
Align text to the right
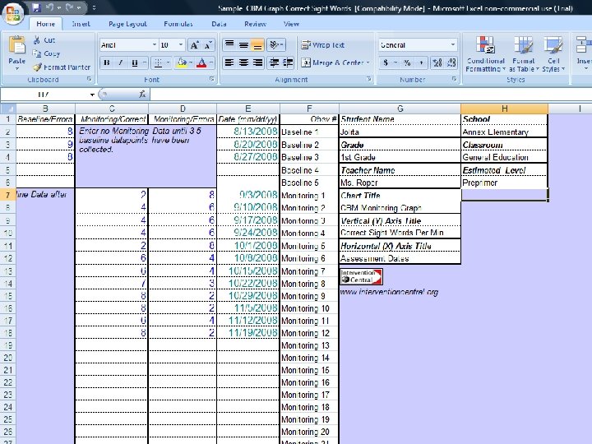[x=258, y=62]
